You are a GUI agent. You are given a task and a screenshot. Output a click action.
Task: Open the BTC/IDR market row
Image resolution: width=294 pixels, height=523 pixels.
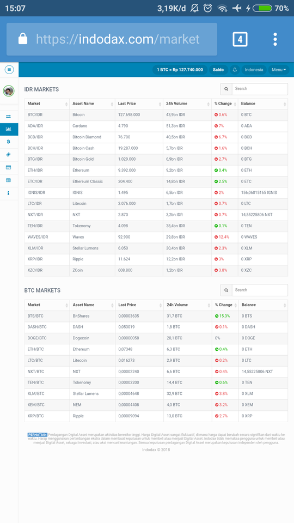[x=156, y=115]
